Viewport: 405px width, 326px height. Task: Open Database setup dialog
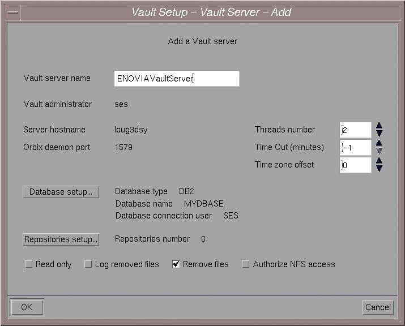(61, 192)
